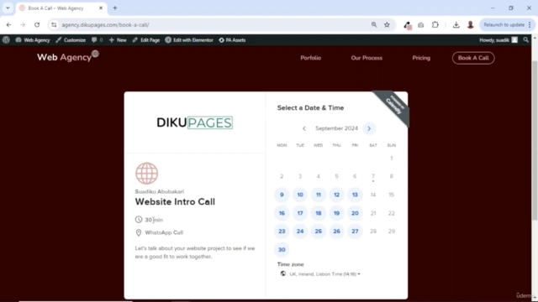This screenshot has width=538, height=302.
Task: Select September 17 date
Action: pos(300,213)
